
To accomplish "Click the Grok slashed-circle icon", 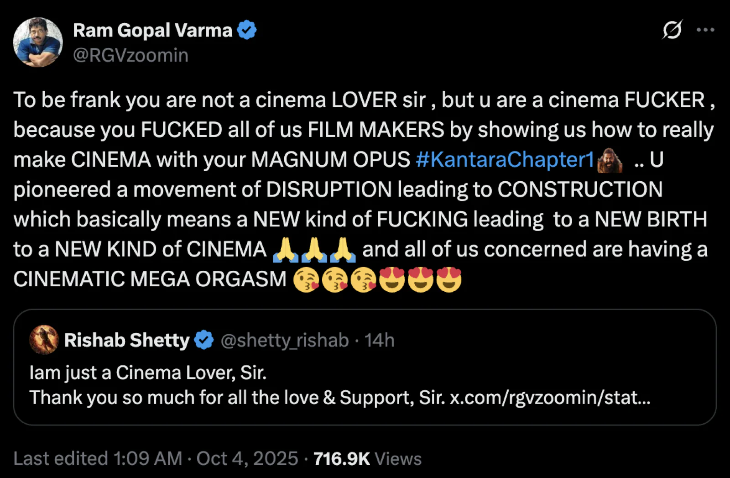I will 672,30.
